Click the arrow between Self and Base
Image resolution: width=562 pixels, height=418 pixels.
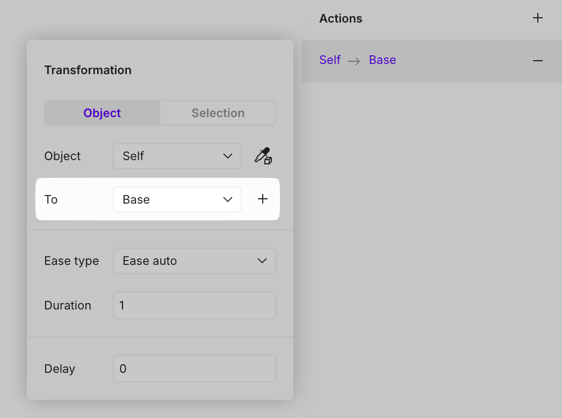[x=354, y=61]
